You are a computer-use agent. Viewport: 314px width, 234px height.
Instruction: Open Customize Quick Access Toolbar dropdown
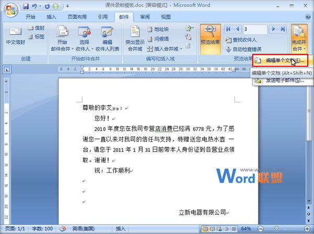click(68, 6)
